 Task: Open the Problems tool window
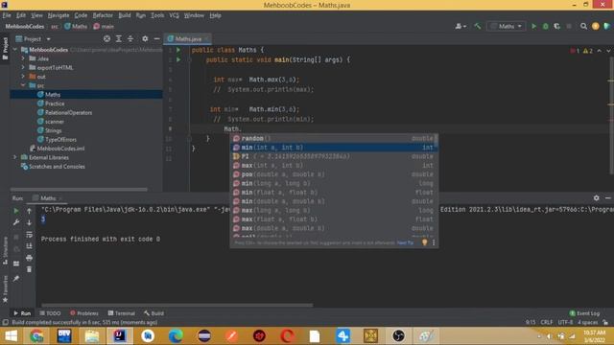pos(84,313)
